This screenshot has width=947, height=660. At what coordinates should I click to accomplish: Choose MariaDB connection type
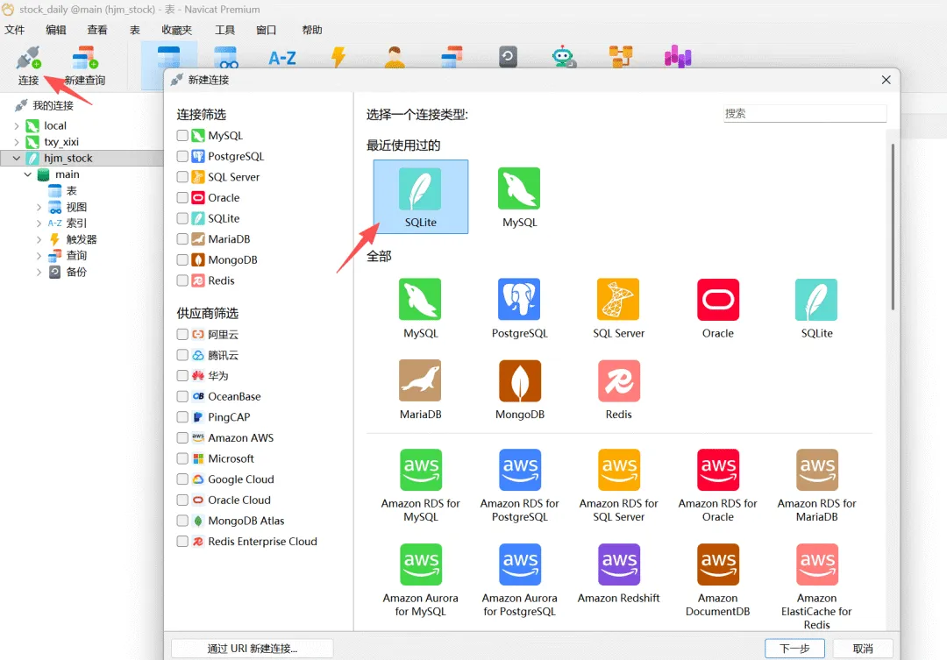420,389
